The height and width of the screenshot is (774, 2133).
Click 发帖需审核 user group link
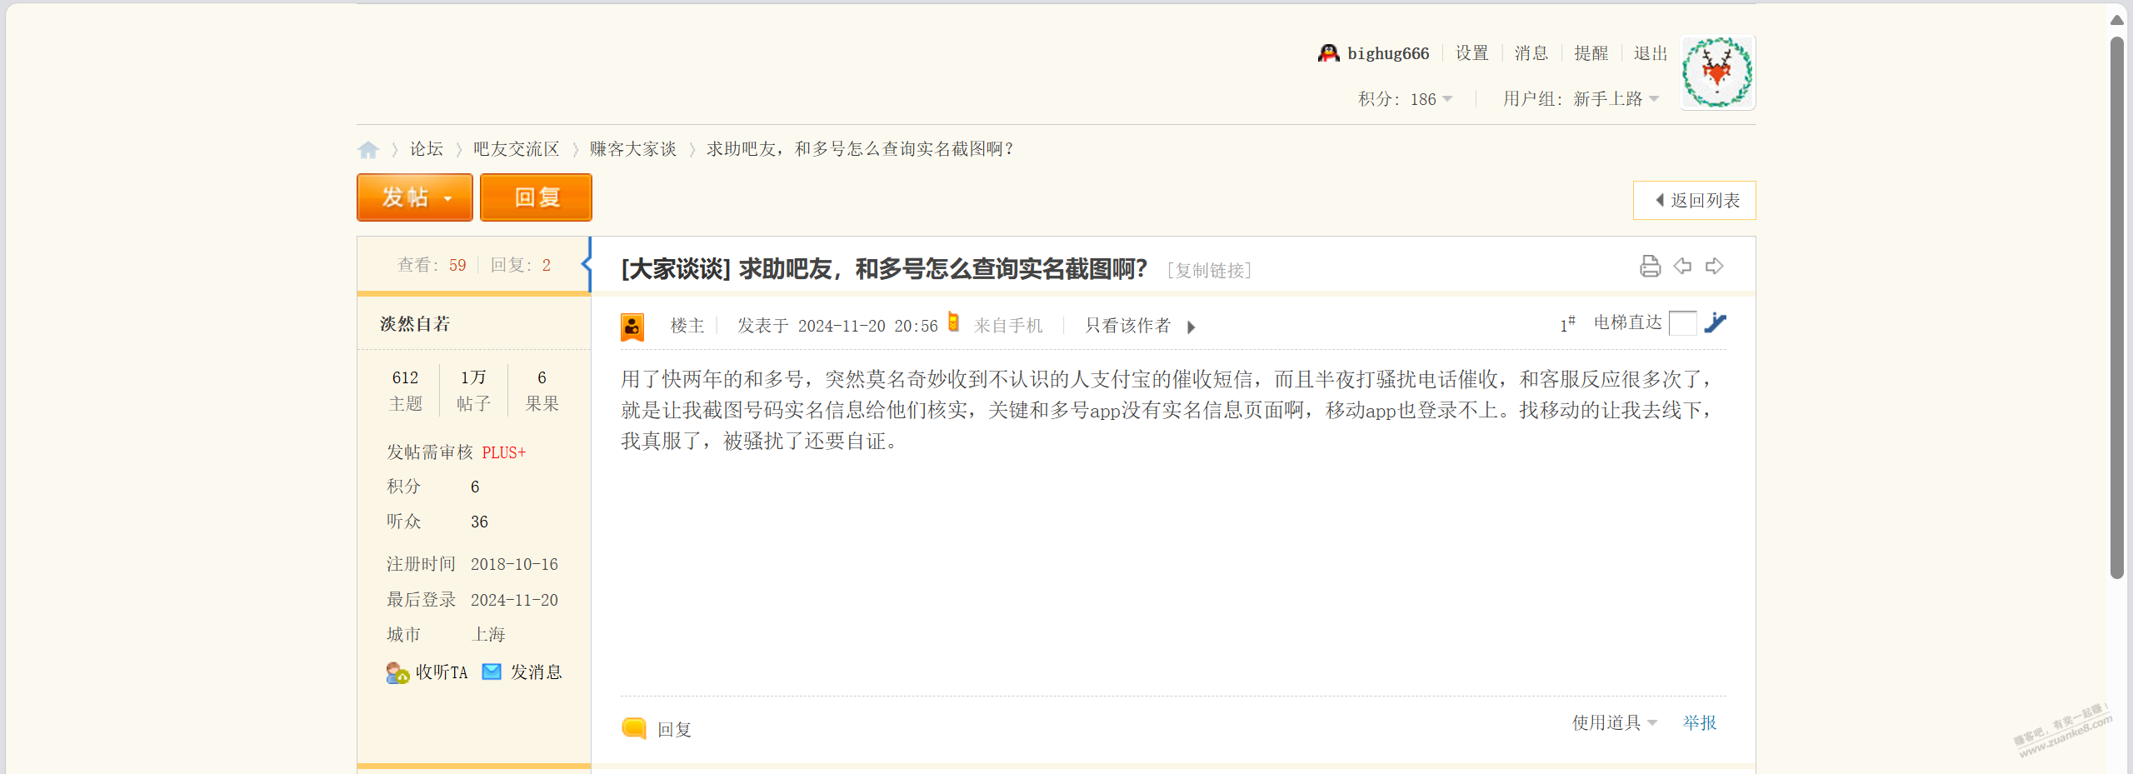click(430, 452)
